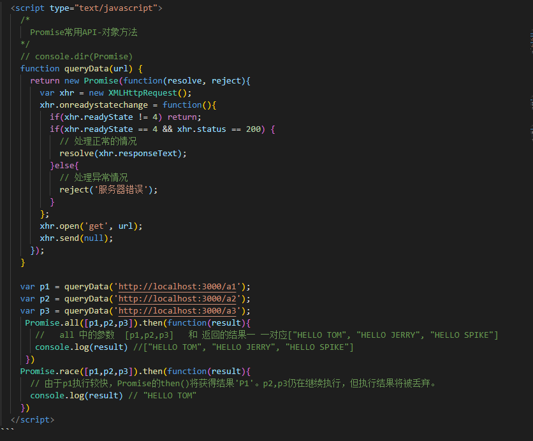Click the comment starting 'all 中的参数'
The width and height of the screenshot is (533, 441).
pos(267,335)
